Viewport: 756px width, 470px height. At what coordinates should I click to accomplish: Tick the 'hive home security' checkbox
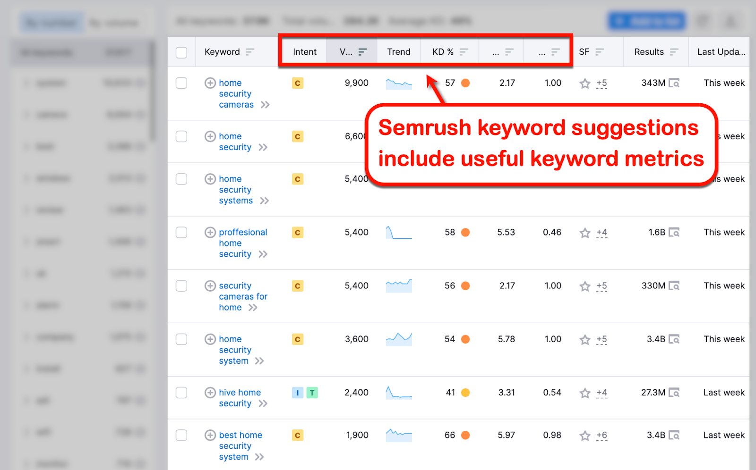(x=181, y=392)
